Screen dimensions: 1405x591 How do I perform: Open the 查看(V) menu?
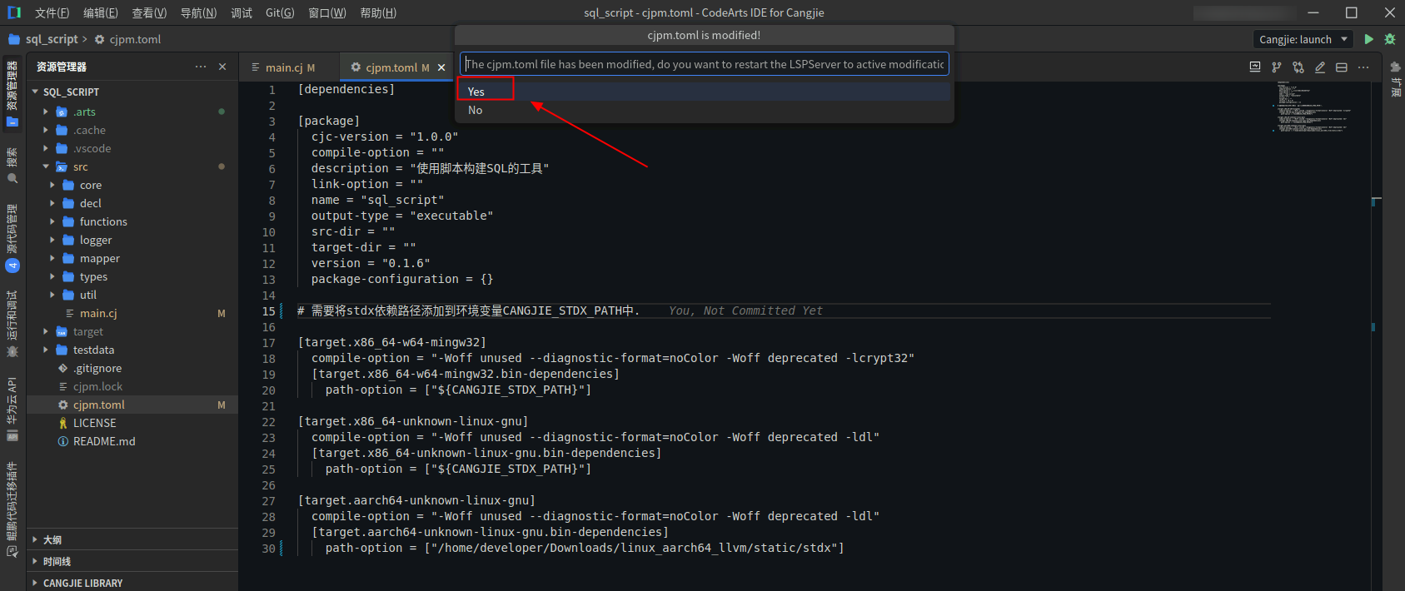point(149,12)
